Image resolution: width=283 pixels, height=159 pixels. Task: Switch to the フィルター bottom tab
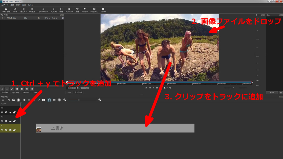tap(26, 92)
